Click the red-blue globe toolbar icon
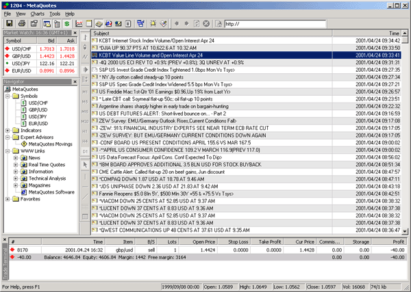Screen dimensions: 411x292 (x=108, y=24)
